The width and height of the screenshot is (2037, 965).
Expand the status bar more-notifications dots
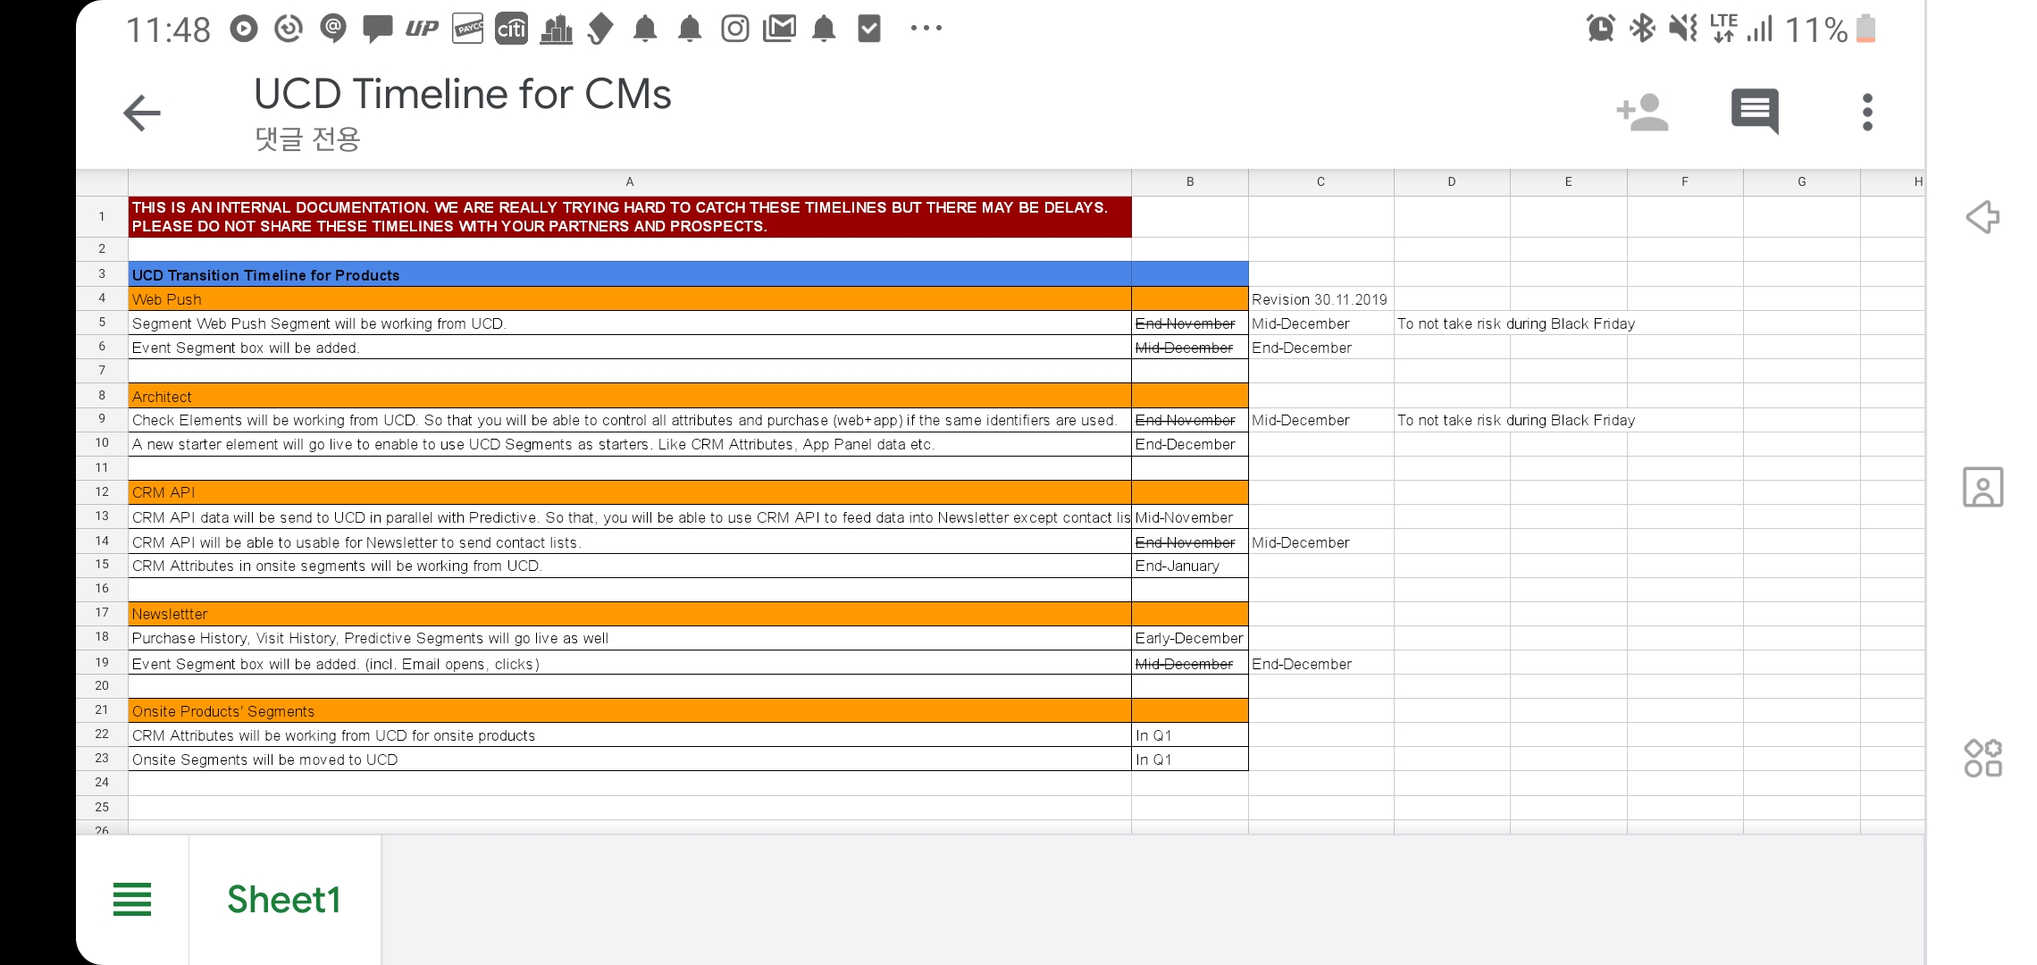coord(926,29)
